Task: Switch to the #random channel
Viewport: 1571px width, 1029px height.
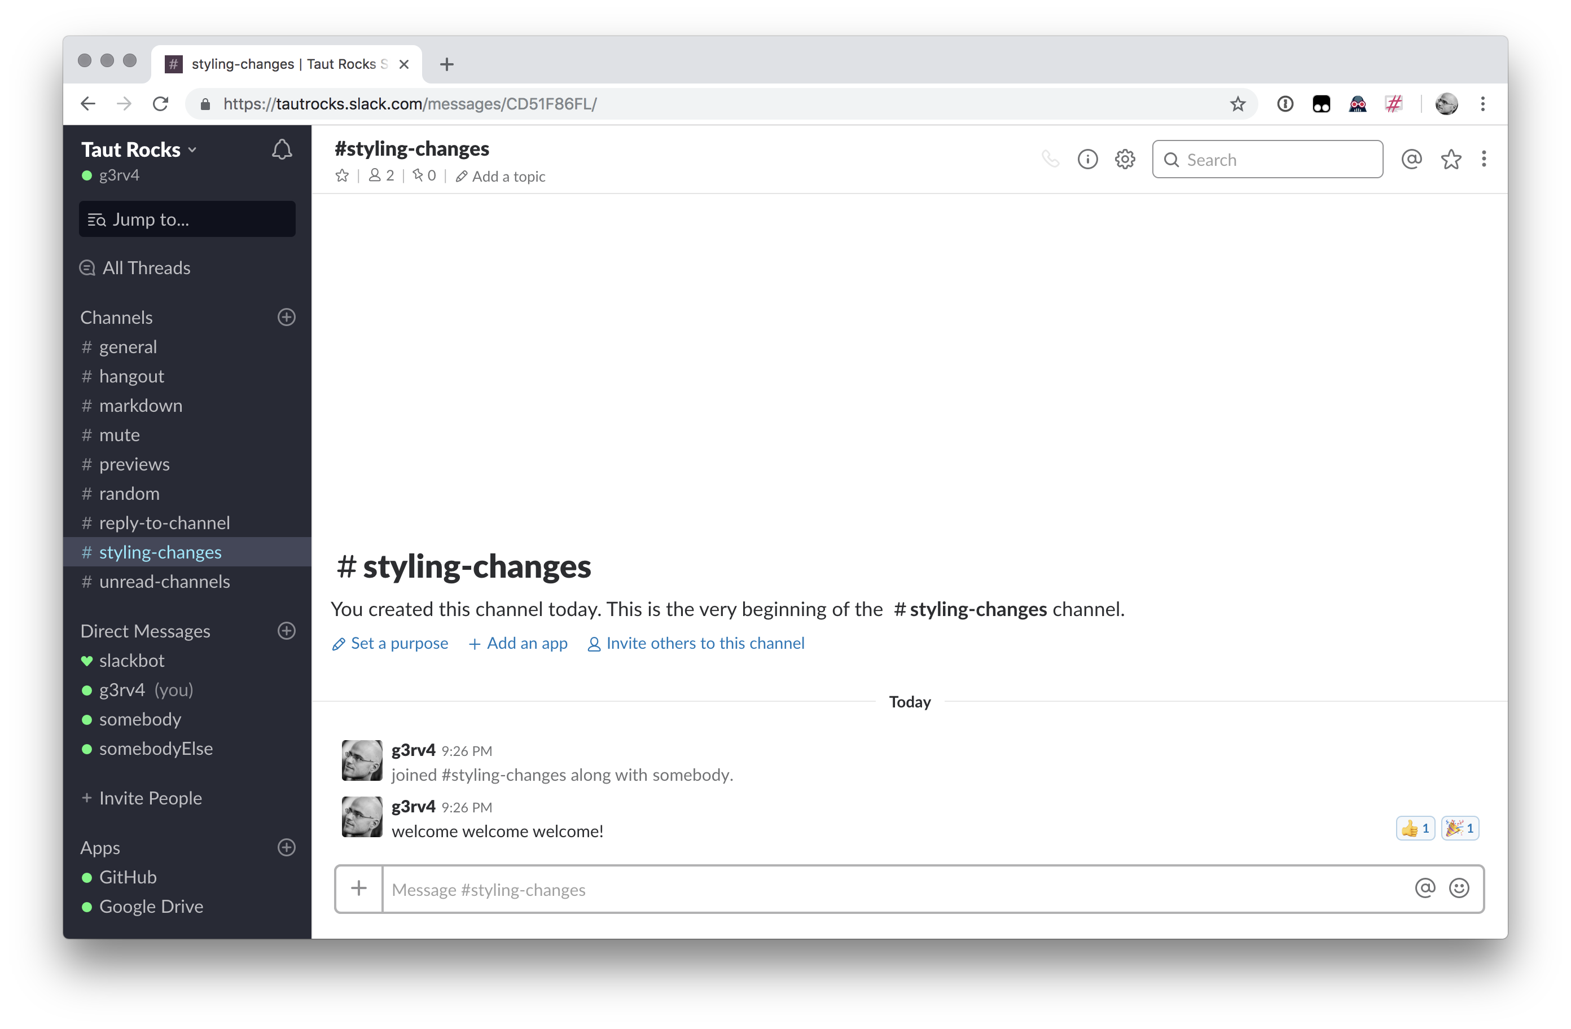Action: pos(187,494)
